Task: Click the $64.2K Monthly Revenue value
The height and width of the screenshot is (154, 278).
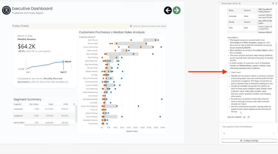Action: pyautogui.click(x=27, y=46)
